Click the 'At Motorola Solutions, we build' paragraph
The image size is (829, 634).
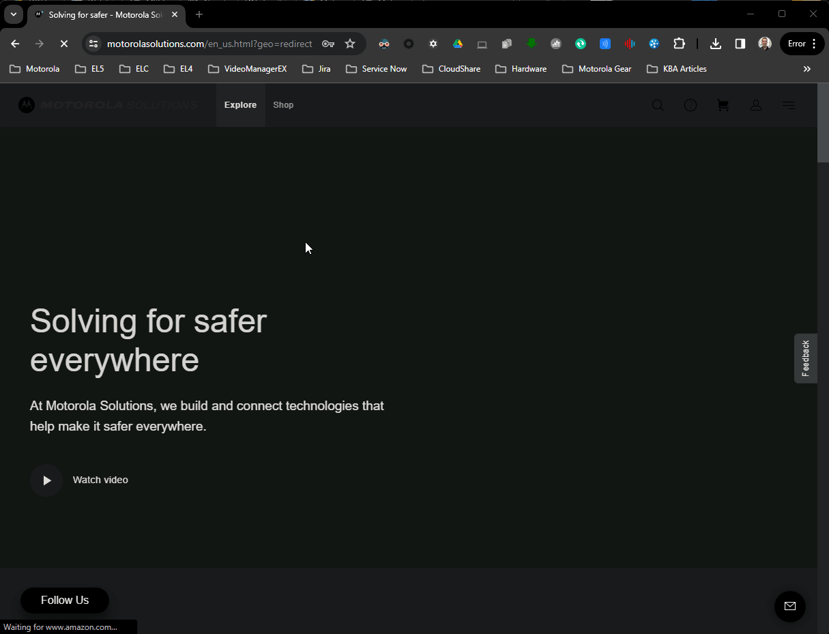[x=207, y=416]
